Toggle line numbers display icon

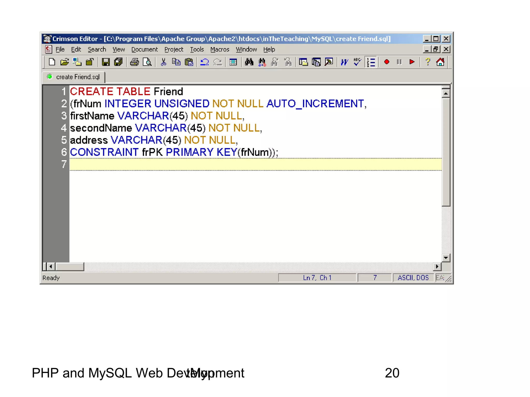point(371,62)
